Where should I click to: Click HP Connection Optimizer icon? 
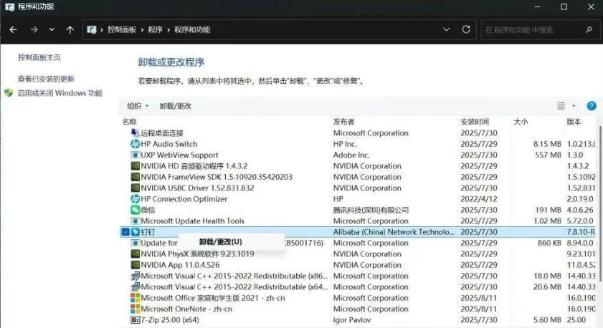(x=135, y=199)
